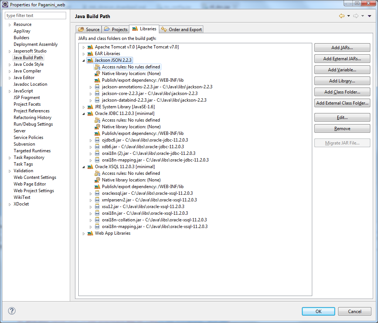Image resolution: width=378 pixels, height=323 pixels.
Task: Expand the Resource category in sidebar
Action: coord(10,25)
